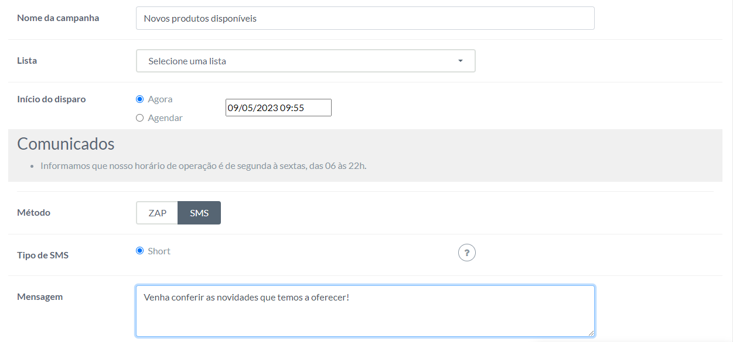Click the Mensagem label
The image size is (733, 342).
tap(40, 297)
